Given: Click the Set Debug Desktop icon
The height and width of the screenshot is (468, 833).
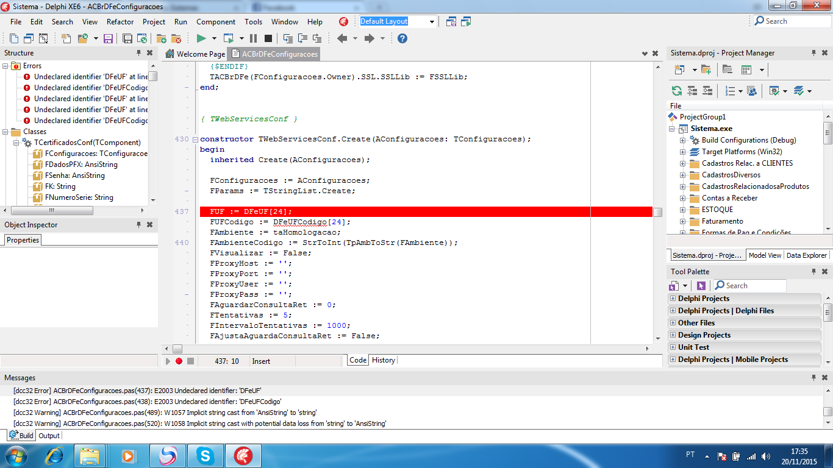Looking at the screenshot, I should click(466, 21).
